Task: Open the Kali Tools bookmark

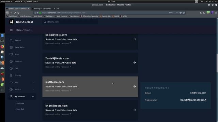Action: click(x=37, y=16)
